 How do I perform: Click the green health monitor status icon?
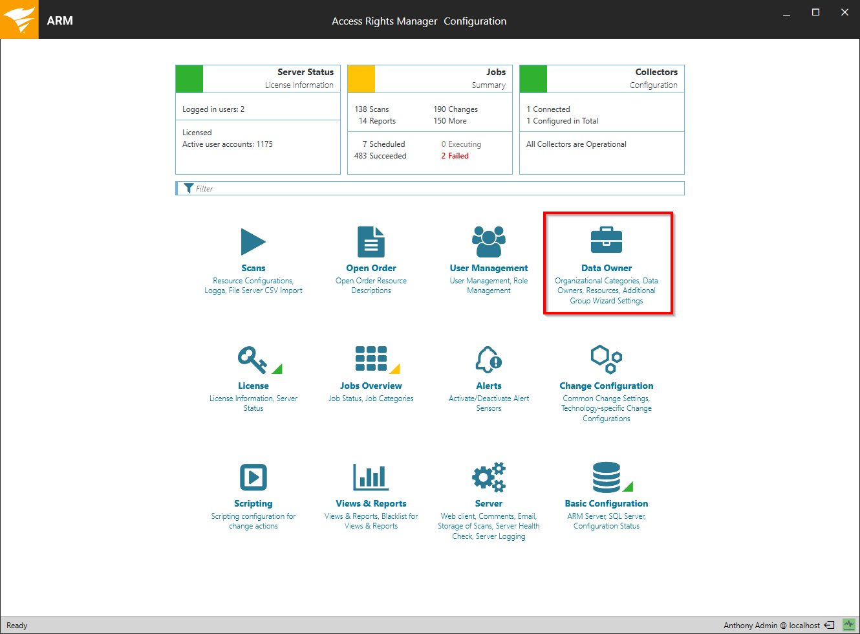tap(848, 625)
